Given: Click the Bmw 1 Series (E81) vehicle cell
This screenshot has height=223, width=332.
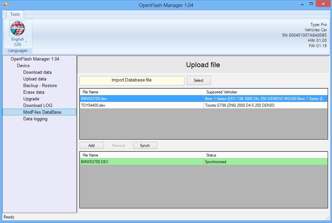Looking at the screenshot, I should pyautogui.click(x=266, y=99).
